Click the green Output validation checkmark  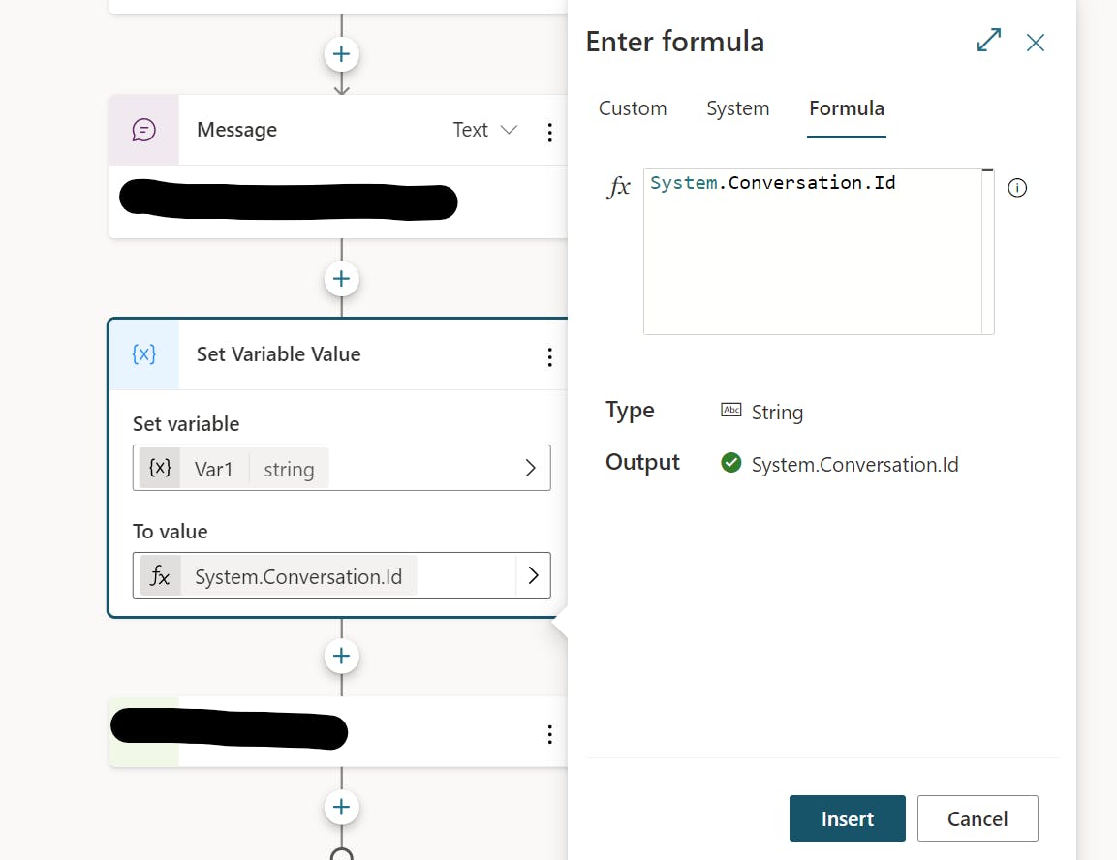pyautogui.click(x=730, y=463)
